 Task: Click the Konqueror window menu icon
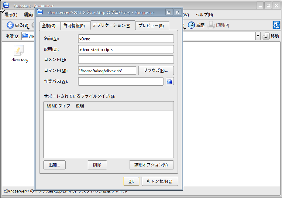click(6, 5)
